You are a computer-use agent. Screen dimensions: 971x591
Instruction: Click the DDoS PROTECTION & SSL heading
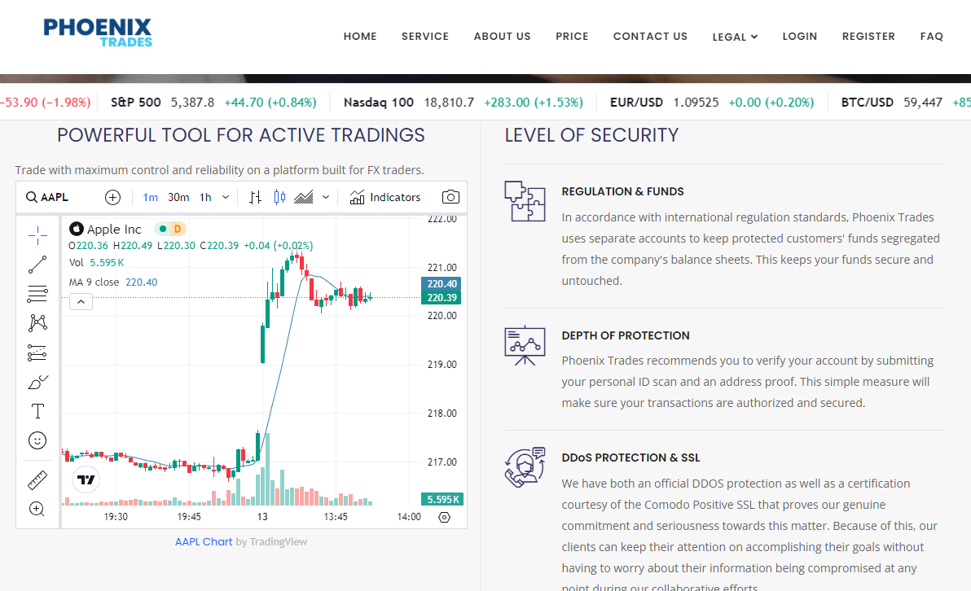[631, 458]
